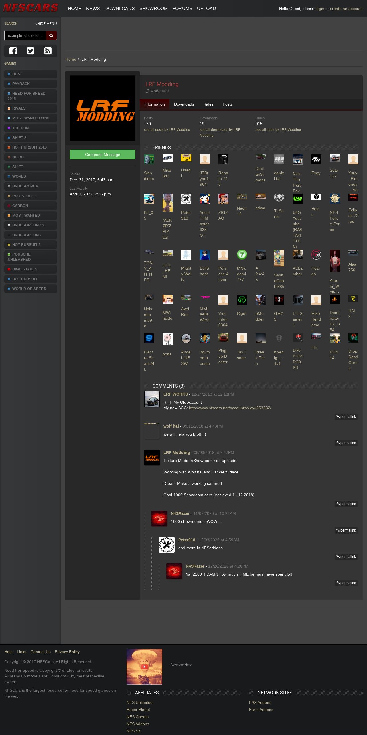367x735 pixels.
Task: Submit search with magnifier button
Action: click(x=51, y=35)
